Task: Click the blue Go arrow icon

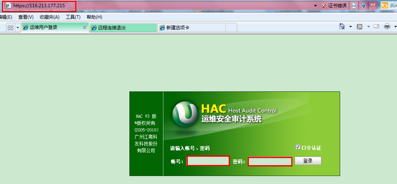Action: [x=363, y=6]
